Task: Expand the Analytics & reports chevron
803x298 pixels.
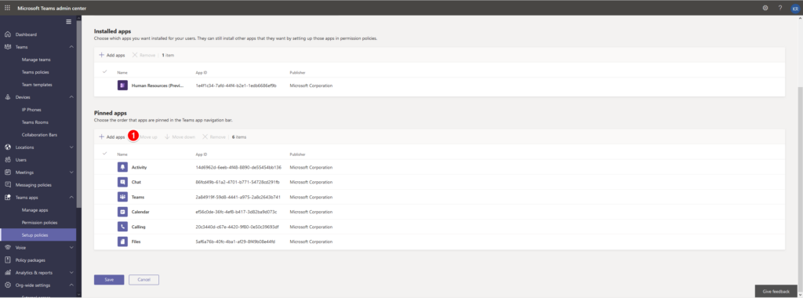Action: coord(71,272)
